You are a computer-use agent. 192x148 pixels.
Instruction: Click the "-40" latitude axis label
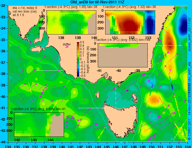click(3, 97)
